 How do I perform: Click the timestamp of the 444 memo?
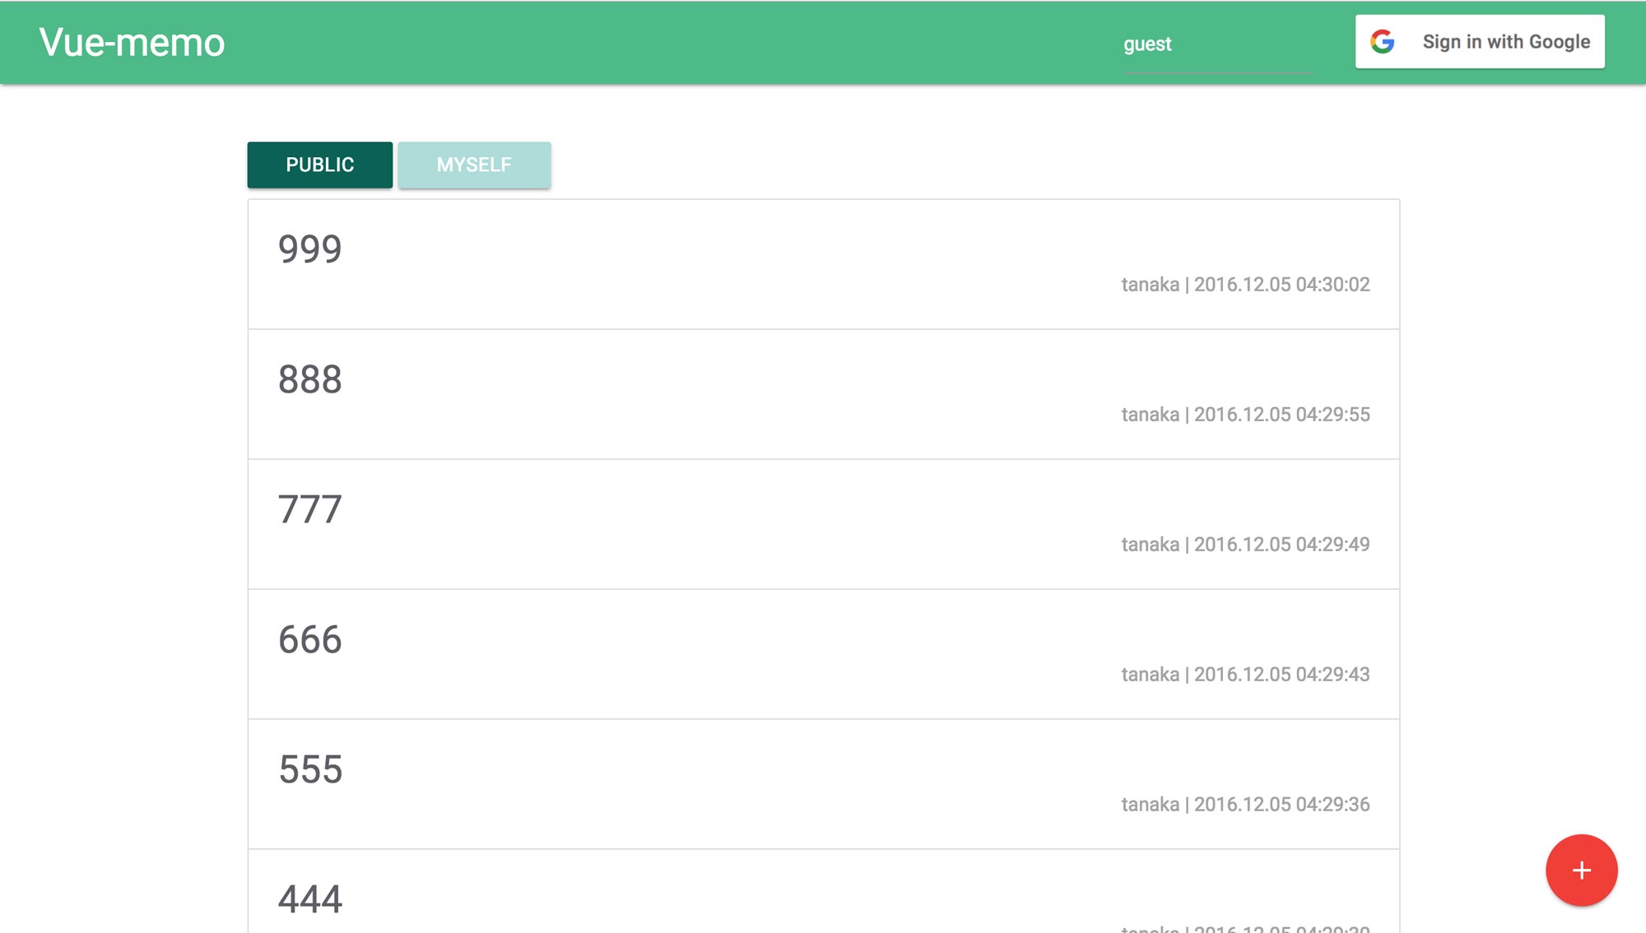(1281, 930)
